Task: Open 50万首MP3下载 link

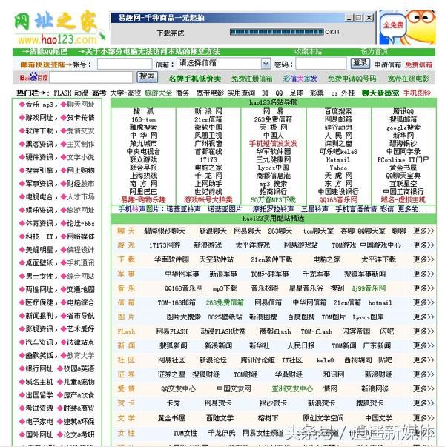Action: click(273, 200)
